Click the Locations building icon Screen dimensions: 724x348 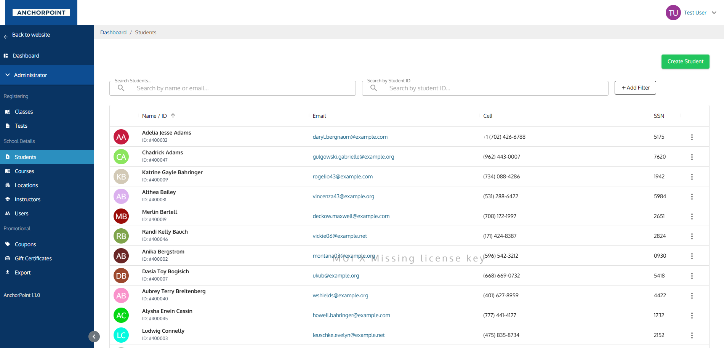pyautogui.click(x=8, y=185)
